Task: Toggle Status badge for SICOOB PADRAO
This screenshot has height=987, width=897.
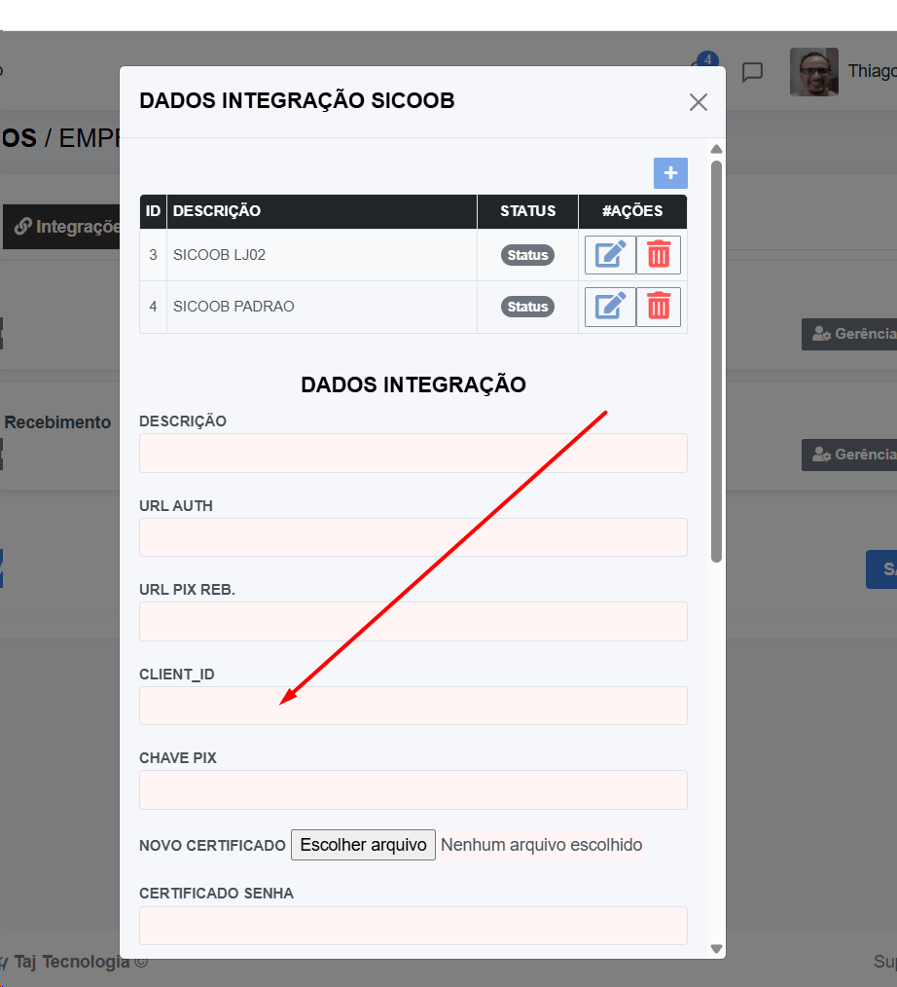Action: coord(527,307)
